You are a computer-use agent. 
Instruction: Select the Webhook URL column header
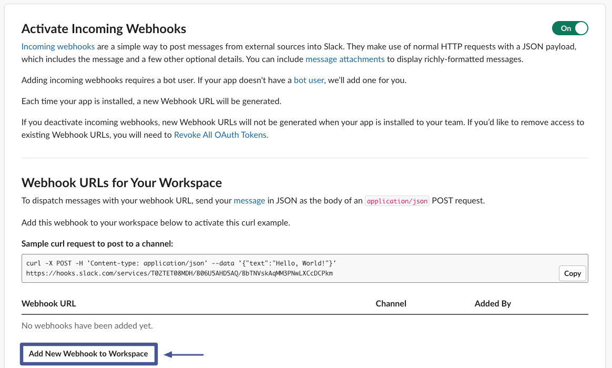pyautogui.click(x=49, y=303)
